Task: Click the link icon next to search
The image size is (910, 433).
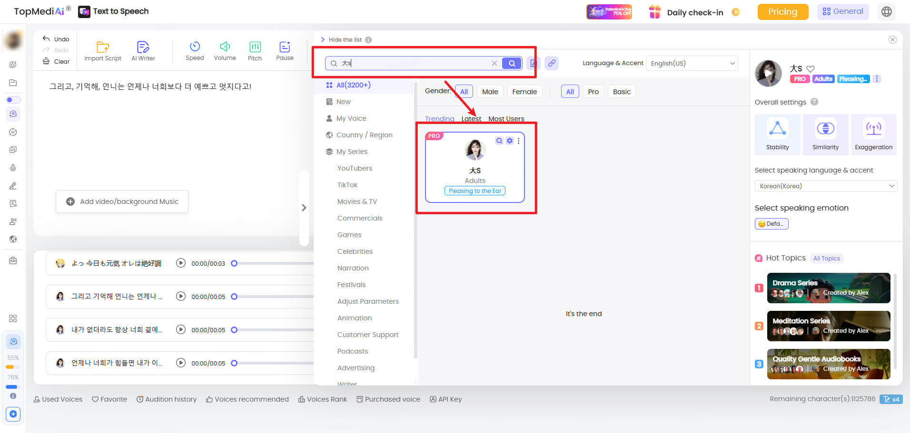Action: pyautogui.click(x=552, y=63)
